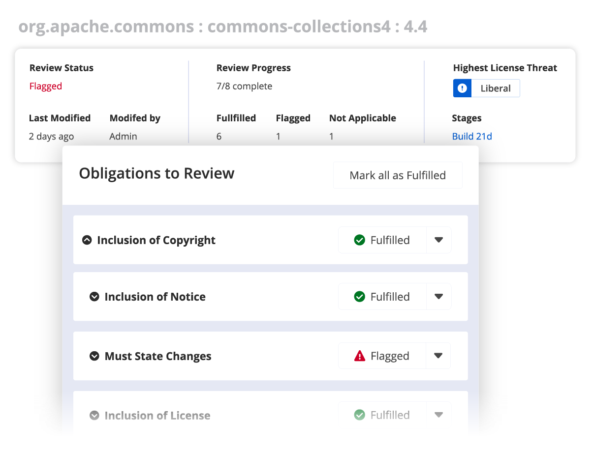Click the Must State Changes title

[x=158, y=356]
